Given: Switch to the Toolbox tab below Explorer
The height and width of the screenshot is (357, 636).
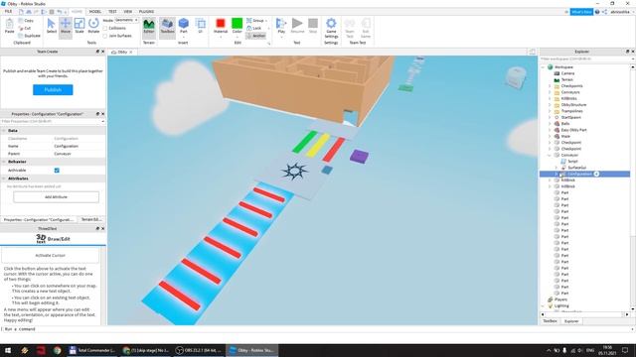Looking at the screenshot, I should pyautogui.click(x=550, y=321).
